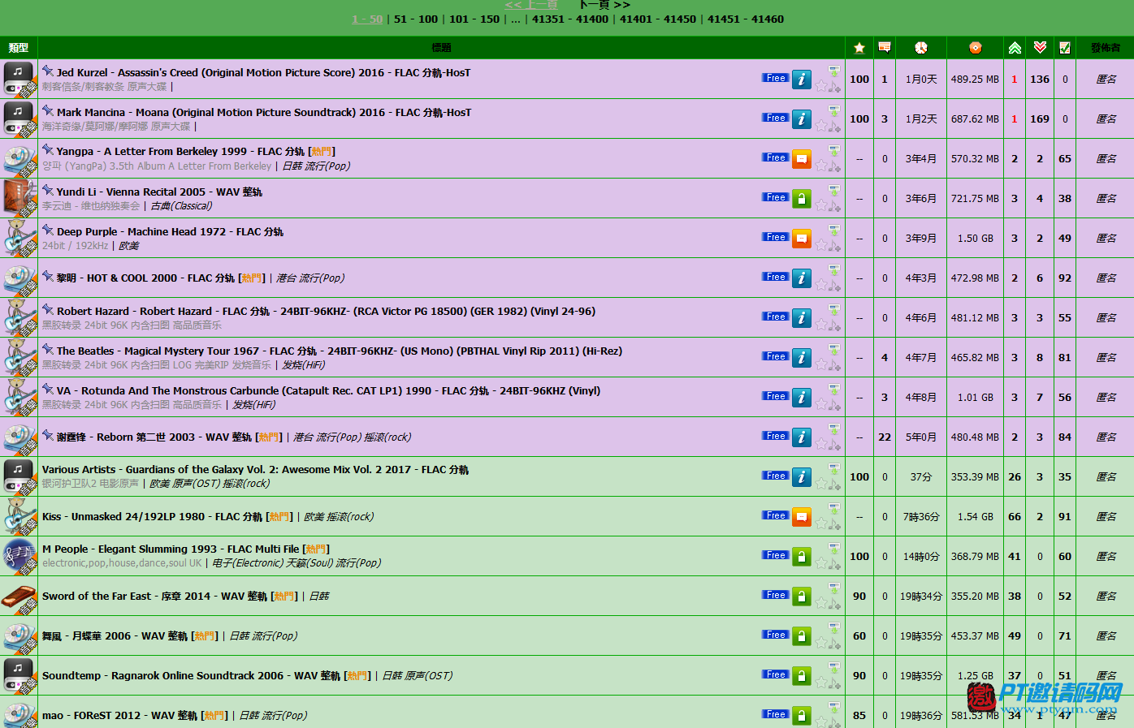
Task: Click green lock icon on Yundi Li row
Action: point(802,198)
